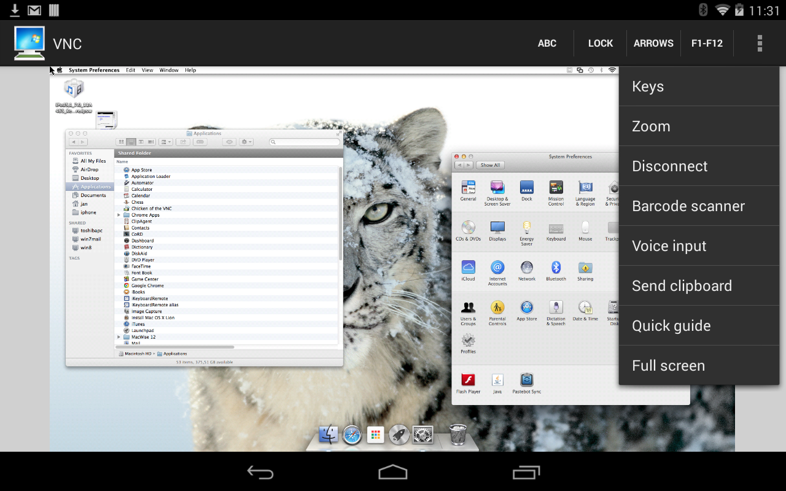
Task: Open the Profiles preference pane
Action: click(x=469, y=342)
